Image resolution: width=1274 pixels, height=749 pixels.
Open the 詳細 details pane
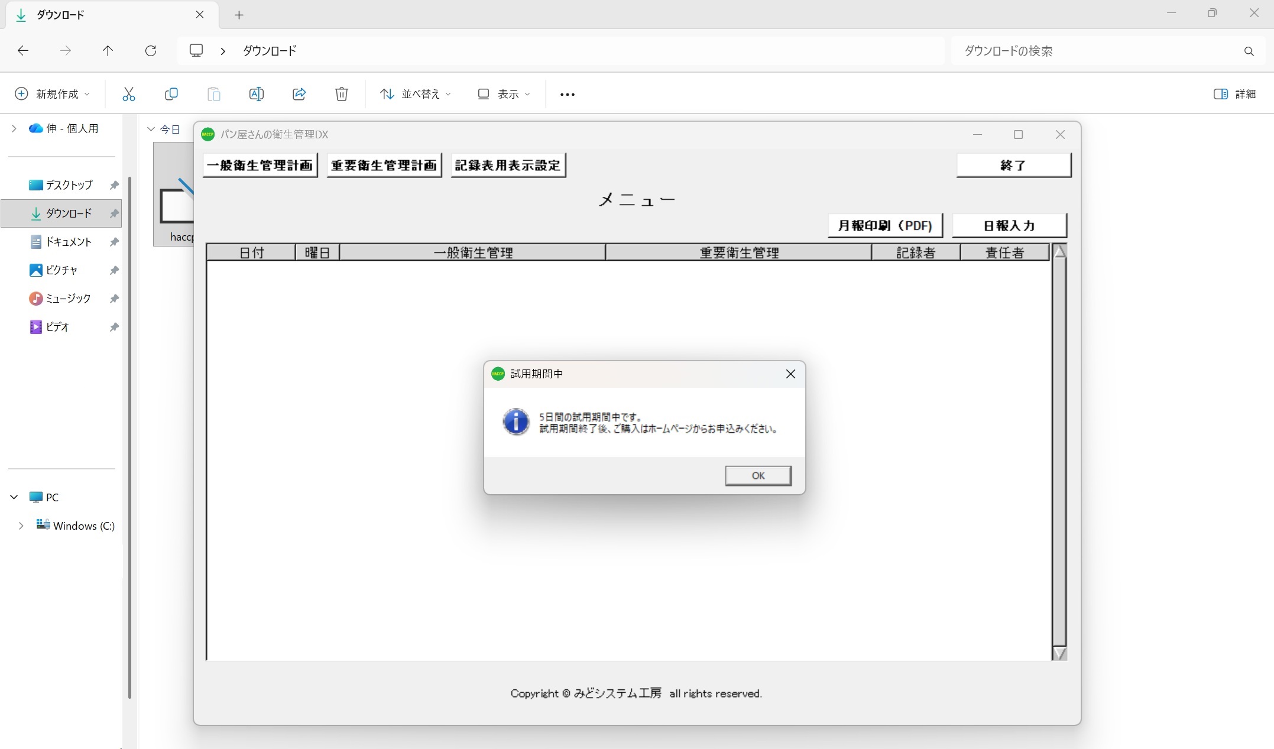click(1234, 94)
